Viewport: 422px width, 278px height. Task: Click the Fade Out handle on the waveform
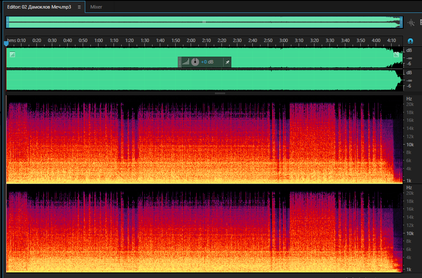click(396, 54)
